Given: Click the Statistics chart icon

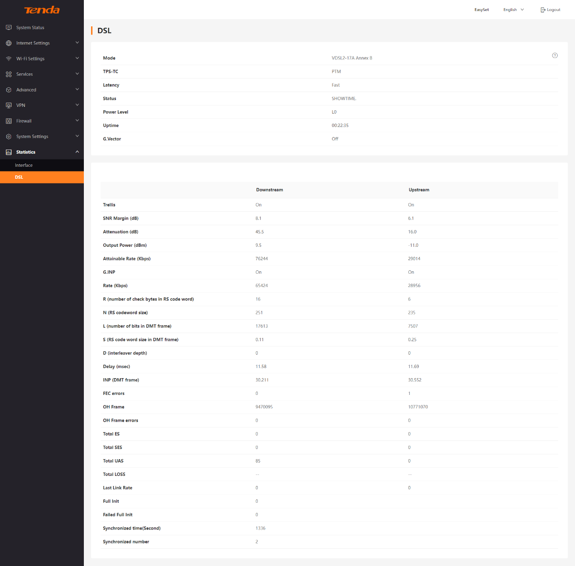Looking at the screenshot, I should pos(9,152).
